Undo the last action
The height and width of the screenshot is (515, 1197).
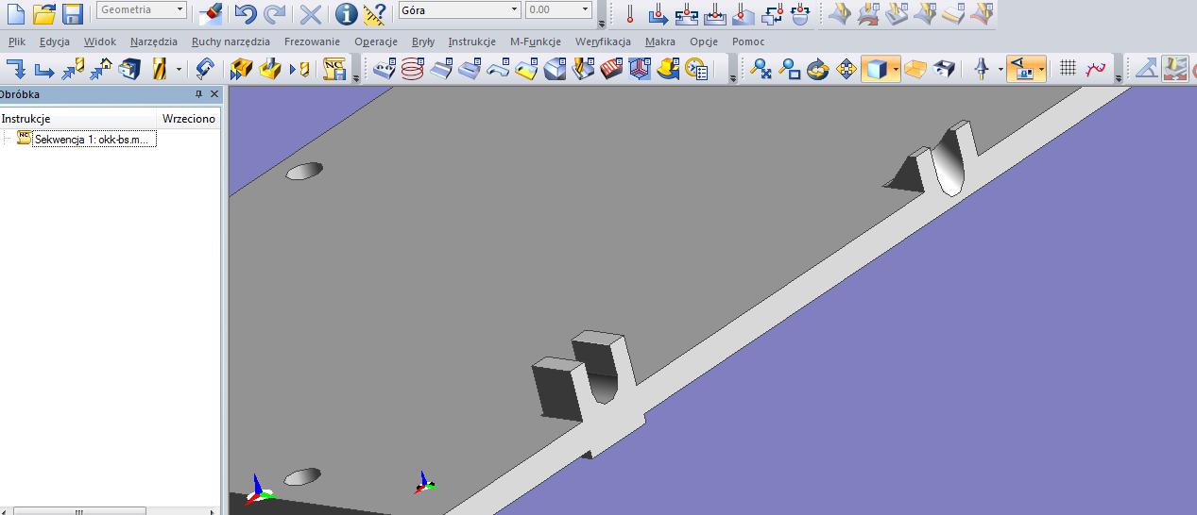[246, 13]
